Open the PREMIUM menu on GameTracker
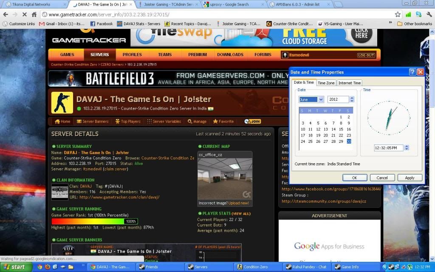The height and width of the screenshot is (272, 435). click(x=198, y=55)
